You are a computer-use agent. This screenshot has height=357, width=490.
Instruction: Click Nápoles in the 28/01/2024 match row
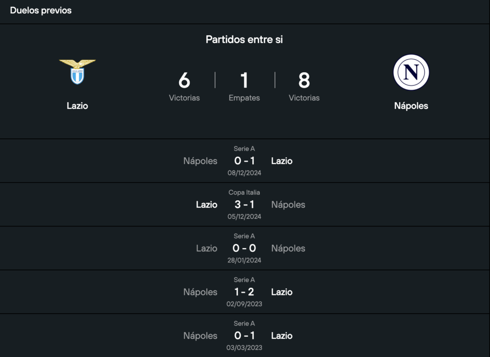[x=288, y=249]
